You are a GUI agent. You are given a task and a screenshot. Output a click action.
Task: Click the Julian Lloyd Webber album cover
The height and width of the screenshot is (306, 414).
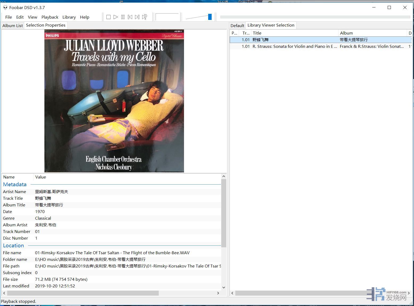pyautogui.click(x=114, y=101)
